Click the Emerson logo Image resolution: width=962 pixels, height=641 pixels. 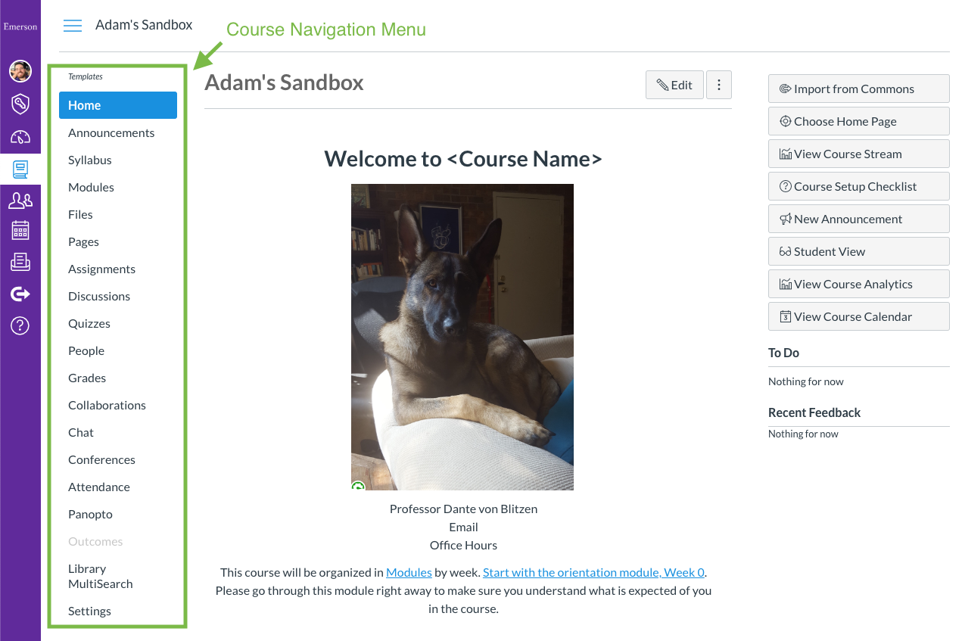pos(20,26)
